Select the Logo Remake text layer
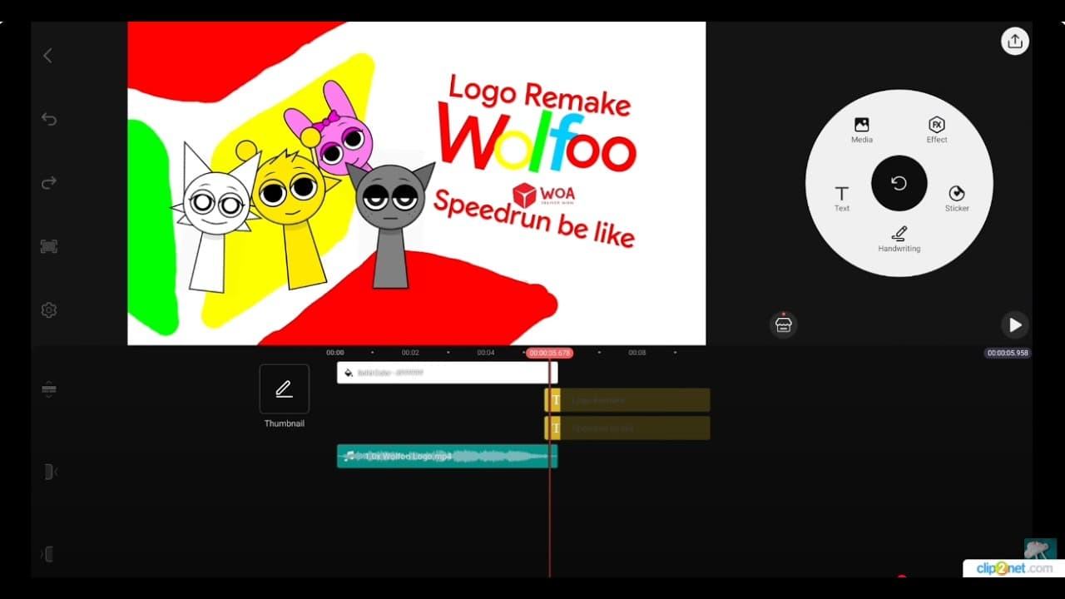Screen dimensions: 1065x599 point(627,400)
